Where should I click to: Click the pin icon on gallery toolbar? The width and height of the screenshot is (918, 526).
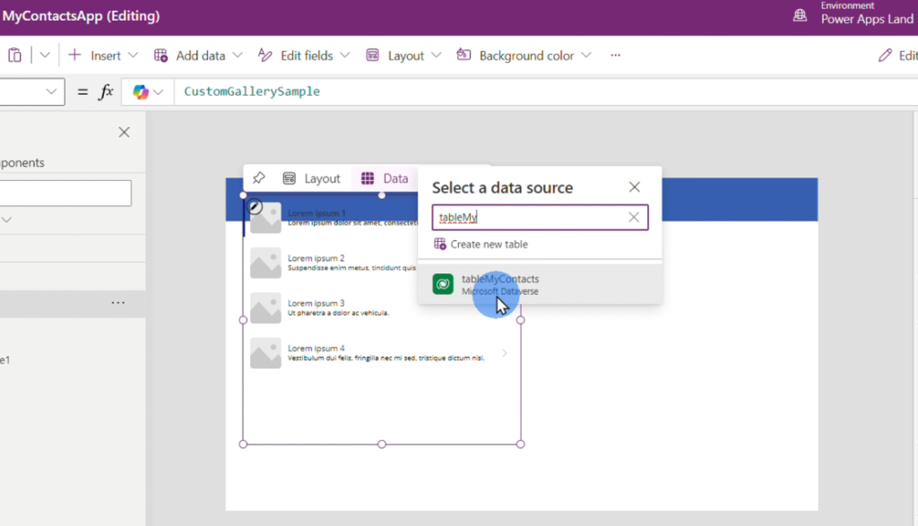259,177
